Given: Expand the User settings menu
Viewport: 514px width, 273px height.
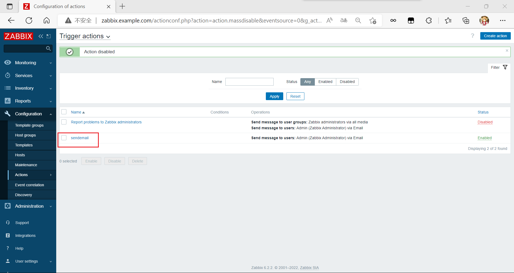Looking at the screenshot, I should (51, 261).
